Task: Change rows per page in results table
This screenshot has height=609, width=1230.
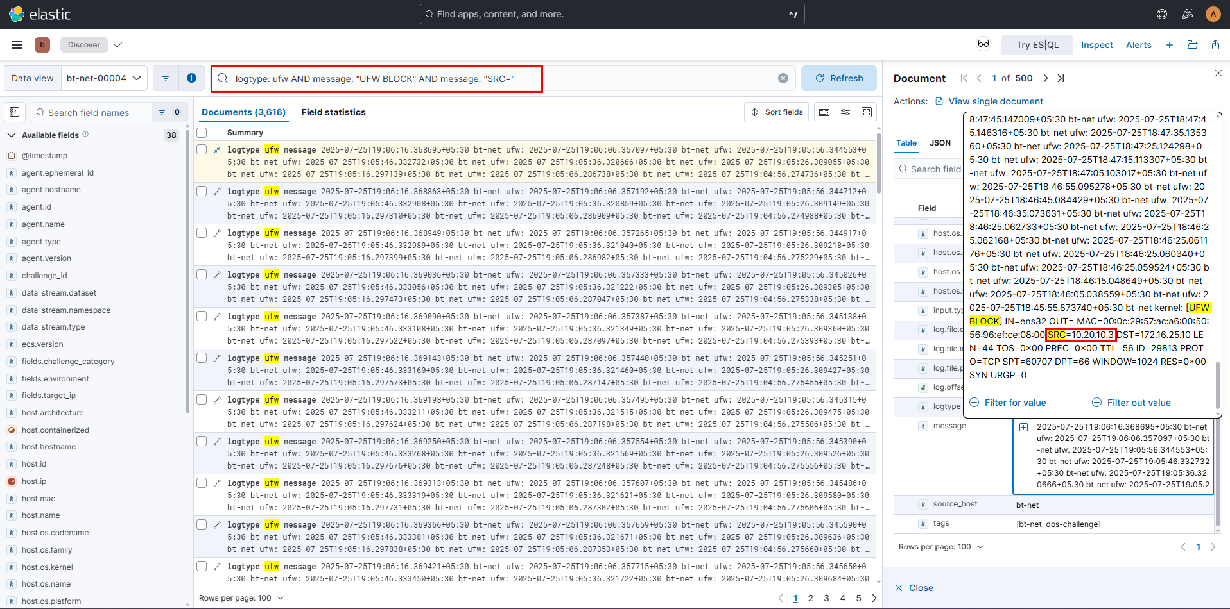Action: (x=241, y=598)
